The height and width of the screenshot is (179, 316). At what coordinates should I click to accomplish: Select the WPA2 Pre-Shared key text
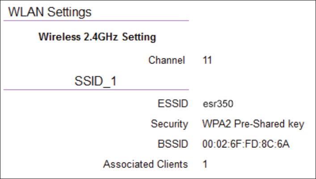coord(253,124)
